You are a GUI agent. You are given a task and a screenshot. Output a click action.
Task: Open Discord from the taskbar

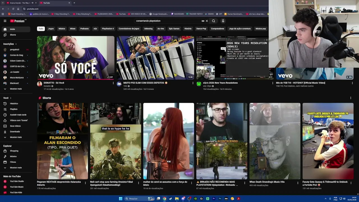183,199
